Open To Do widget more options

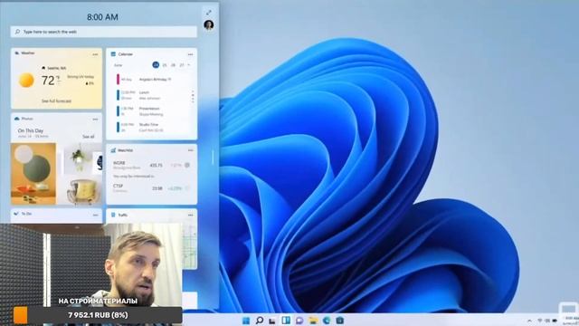click(x=95, y=215)
